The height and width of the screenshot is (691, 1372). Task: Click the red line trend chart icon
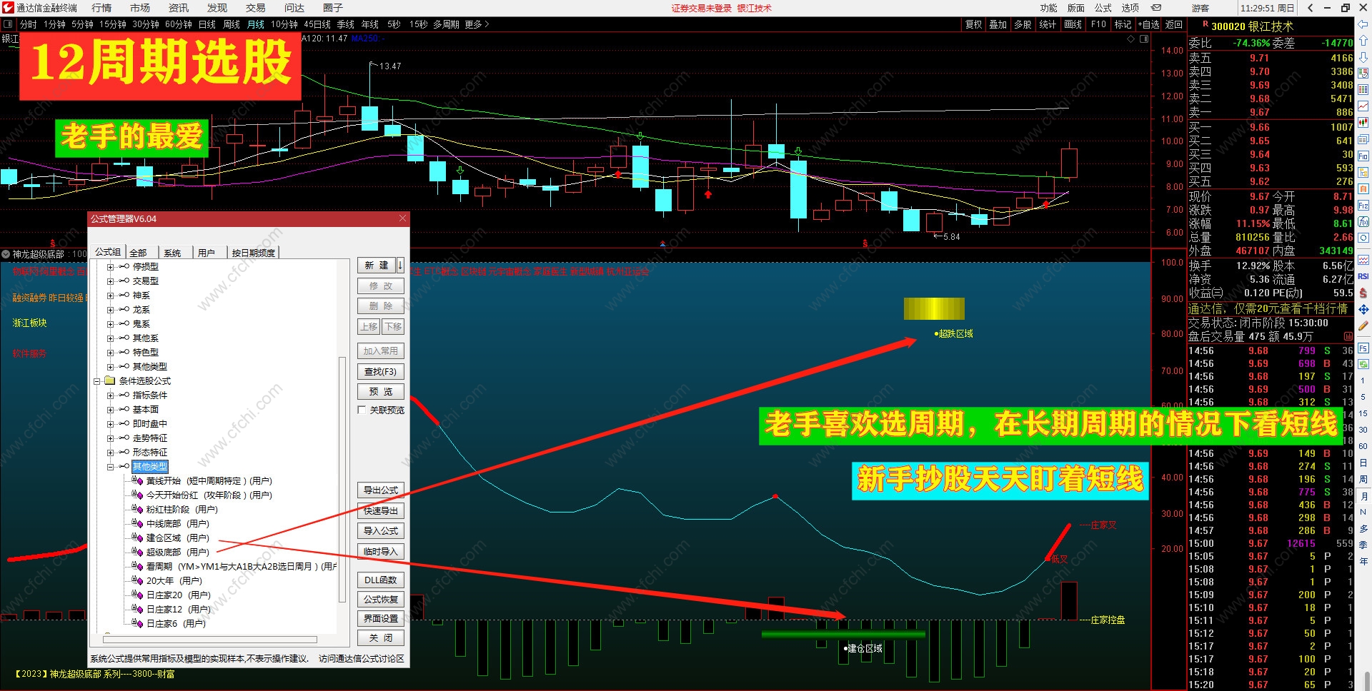[1363, 106]
